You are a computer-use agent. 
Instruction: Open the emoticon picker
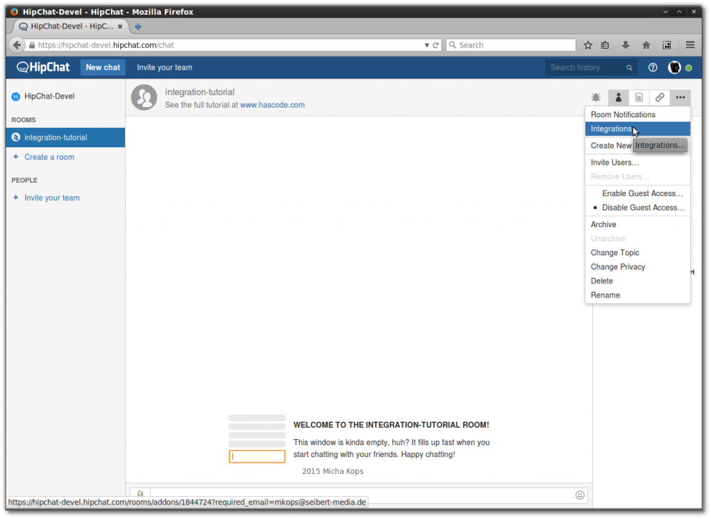(580, 495)
